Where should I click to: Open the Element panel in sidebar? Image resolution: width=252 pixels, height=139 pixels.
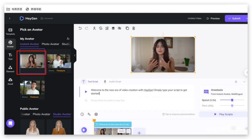10,69
